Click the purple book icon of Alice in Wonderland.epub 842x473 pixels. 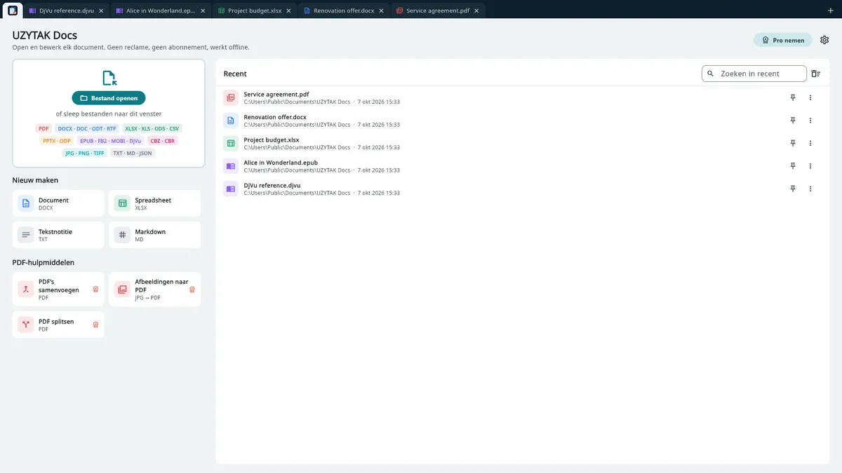[x=230, y=166]
